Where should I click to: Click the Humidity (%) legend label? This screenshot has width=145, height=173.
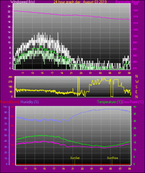pyautogui.click(x=30, y=102)
